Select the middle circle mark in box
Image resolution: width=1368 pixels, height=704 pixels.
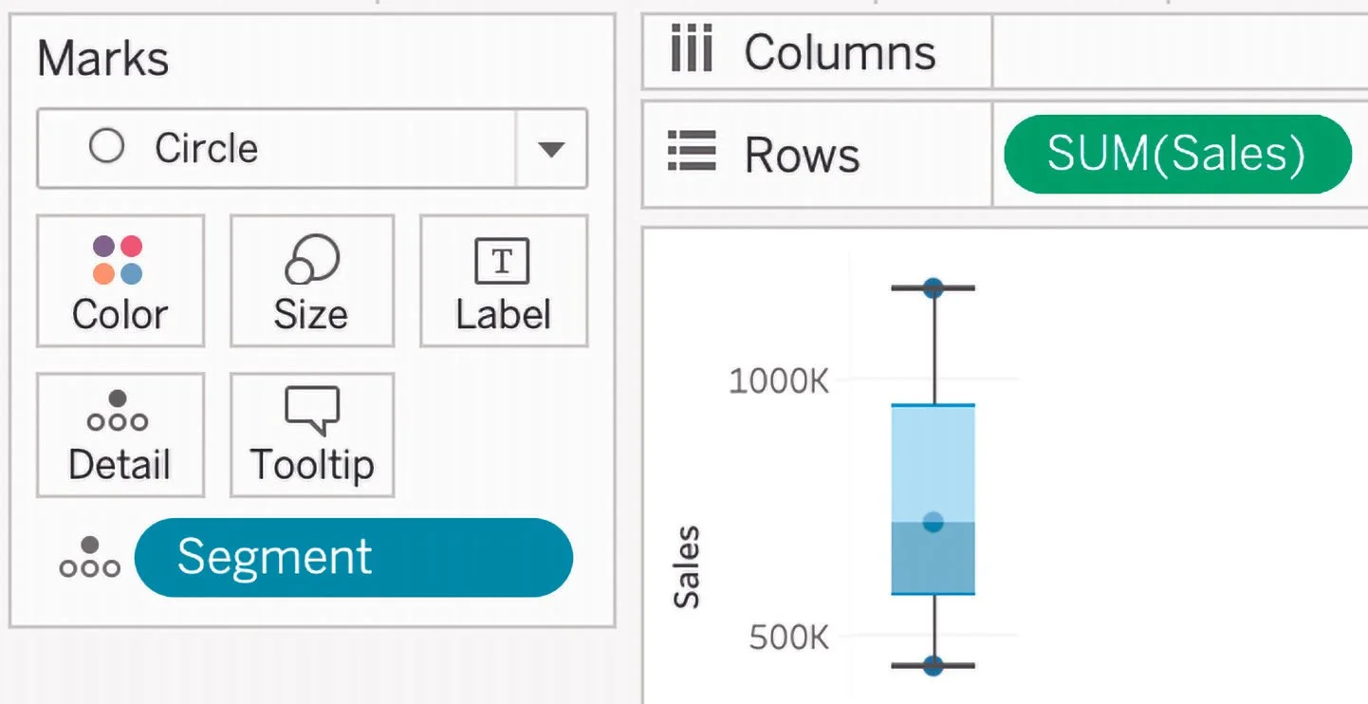click(934, 522)
